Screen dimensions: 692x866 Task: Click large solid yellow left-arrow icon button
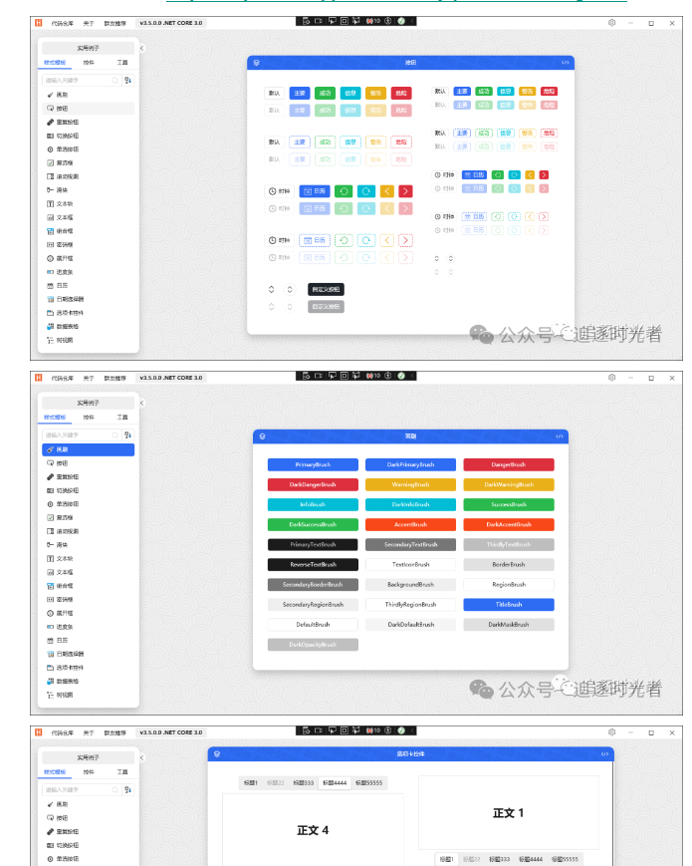387,191
